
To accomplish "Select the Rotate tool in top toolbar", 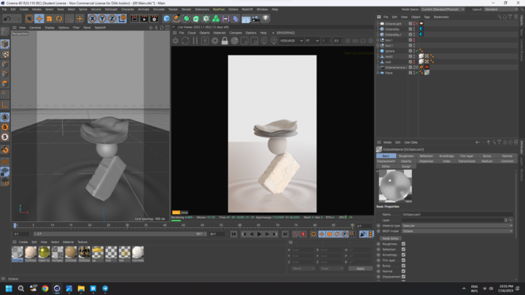I will click(x=59, y=19).
